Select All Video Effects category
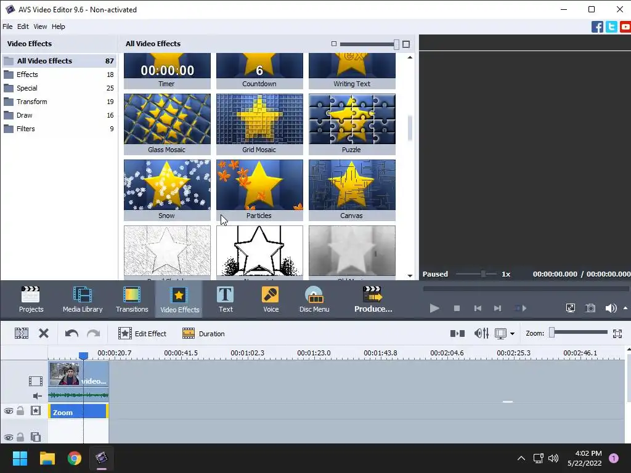The width and height of the screenshot is (631, 473). [x=59, y=61]
